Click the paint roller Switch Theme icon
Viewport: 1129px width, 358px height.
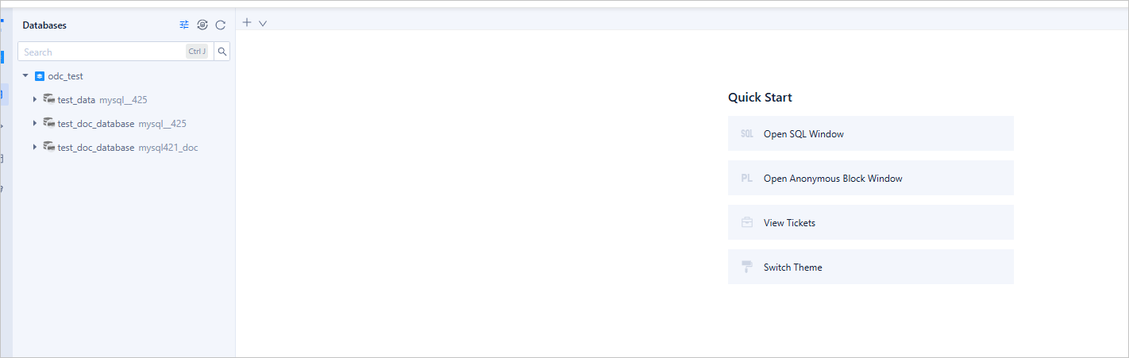coord(746,268)
